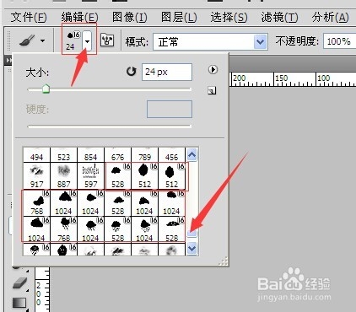The height and width of the screenshot is (312, 356).
Task: Open the 模式 blending mode dropdown
Action: pos(210,42)
